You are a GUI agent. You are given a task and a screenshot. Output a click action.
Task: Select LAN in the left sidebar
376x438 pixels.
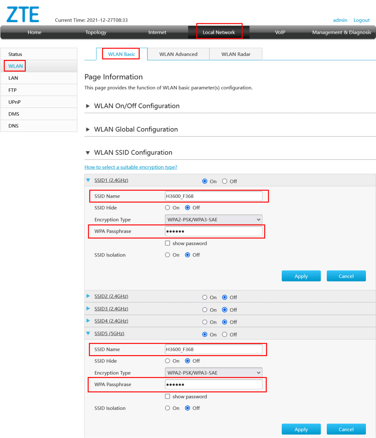(x=13, y=78)
